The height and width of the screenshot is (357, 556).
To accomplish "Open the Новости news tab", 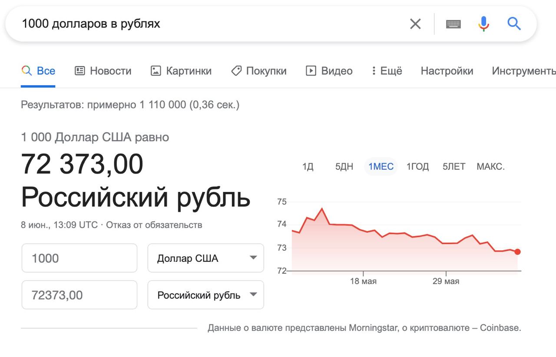I will (x=103, y=71).
